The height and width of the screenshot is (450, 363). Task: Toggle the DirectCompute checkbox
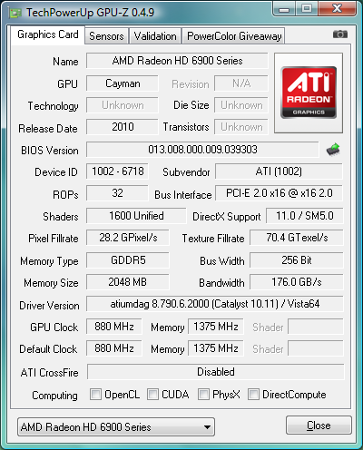coord(253,395)
